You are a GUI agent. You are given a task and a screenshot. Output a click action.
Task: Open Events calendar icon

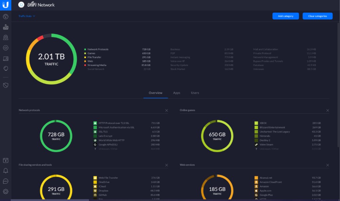[x=5, y=161]
